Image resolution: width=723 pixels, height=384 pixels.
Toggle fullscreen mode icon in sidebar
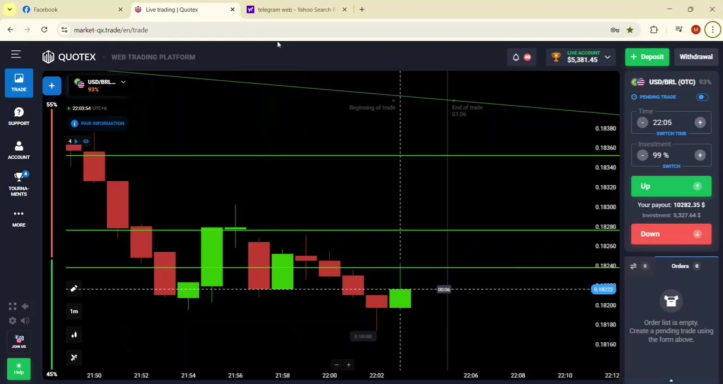pyautogui.click(x=12, y=306)
